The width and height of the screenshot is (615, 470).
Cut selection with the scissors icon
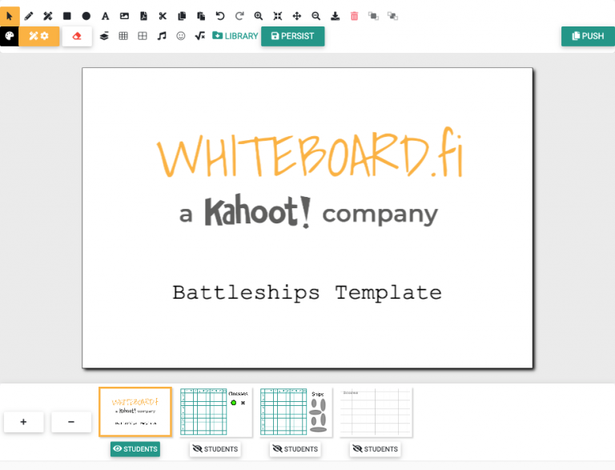tap(163, 16)
